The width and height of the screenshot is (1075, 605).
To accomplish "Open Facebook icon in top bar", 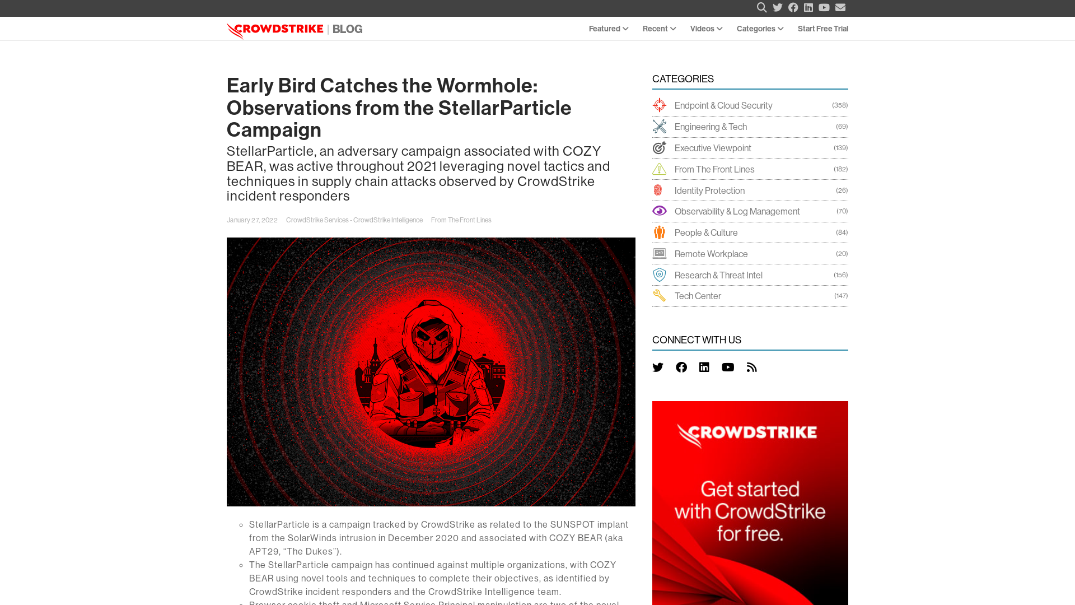I will tap(793, 7).
